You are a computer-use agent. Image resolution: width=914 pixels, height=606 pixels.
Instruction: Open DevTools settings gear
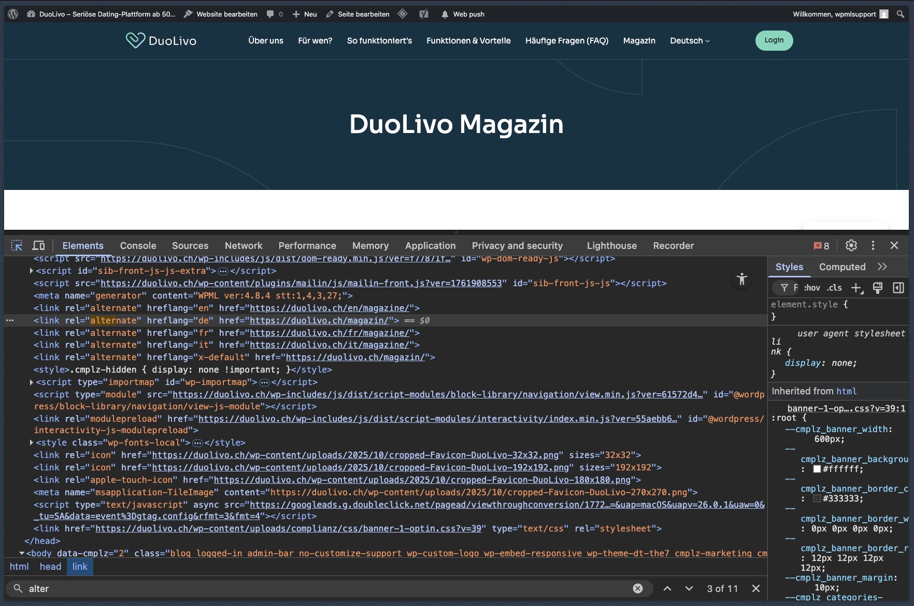(x=851, y=245)
